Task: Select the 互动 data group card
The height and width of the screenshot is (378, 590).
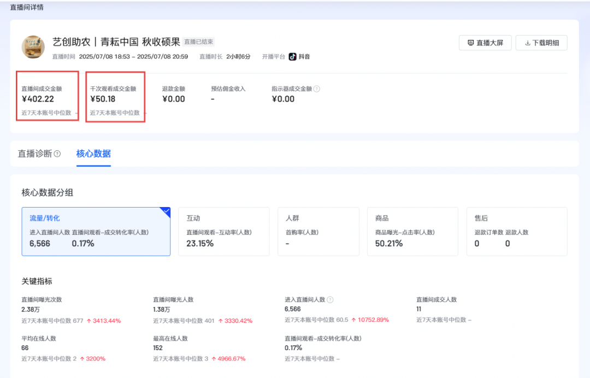Action: 223,232
